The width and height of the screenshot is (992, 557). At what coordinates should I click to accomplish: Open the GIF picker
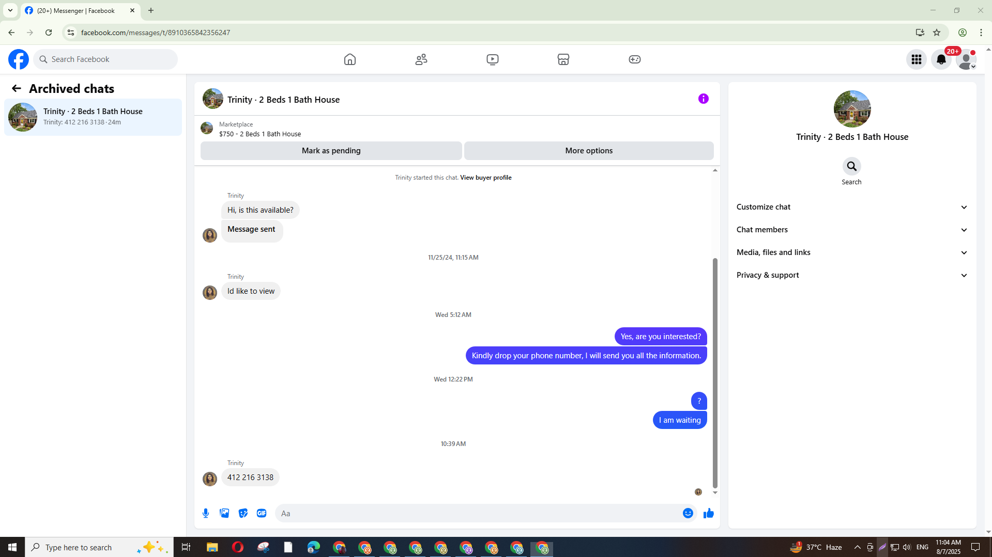262,513
